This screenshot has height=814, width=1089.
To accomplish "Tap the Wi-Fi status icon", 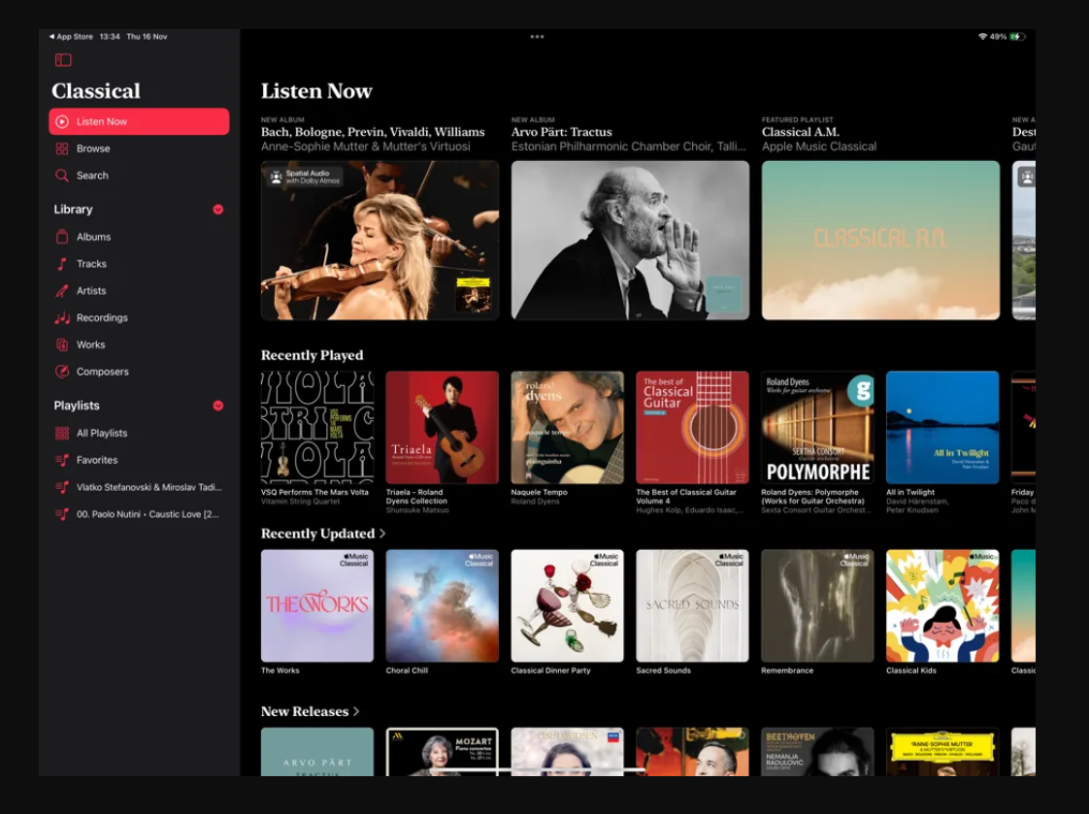I will [x=982, y=37].
